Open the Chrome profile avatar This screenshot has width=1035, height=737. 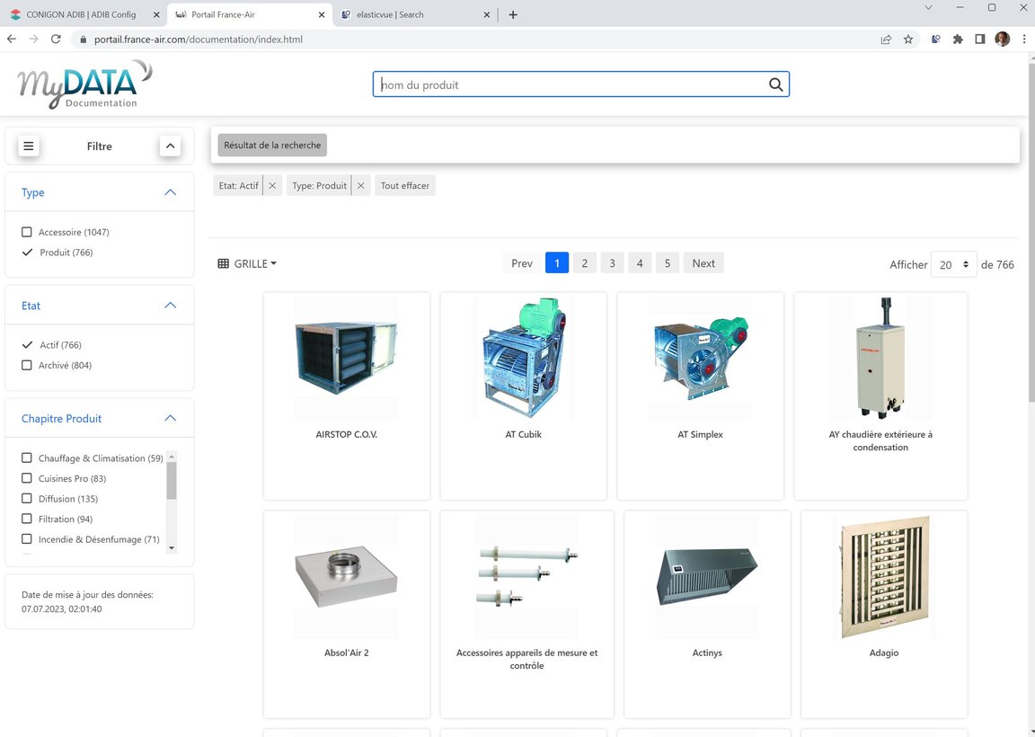[1002, 40]
